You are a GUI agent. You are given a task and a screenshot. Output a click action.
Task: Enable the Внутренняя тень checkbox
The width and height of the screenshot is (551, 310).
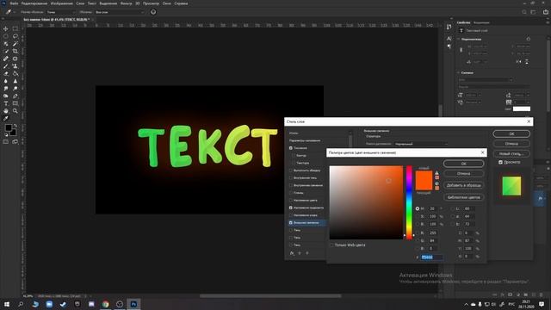(x=291, y=178)
